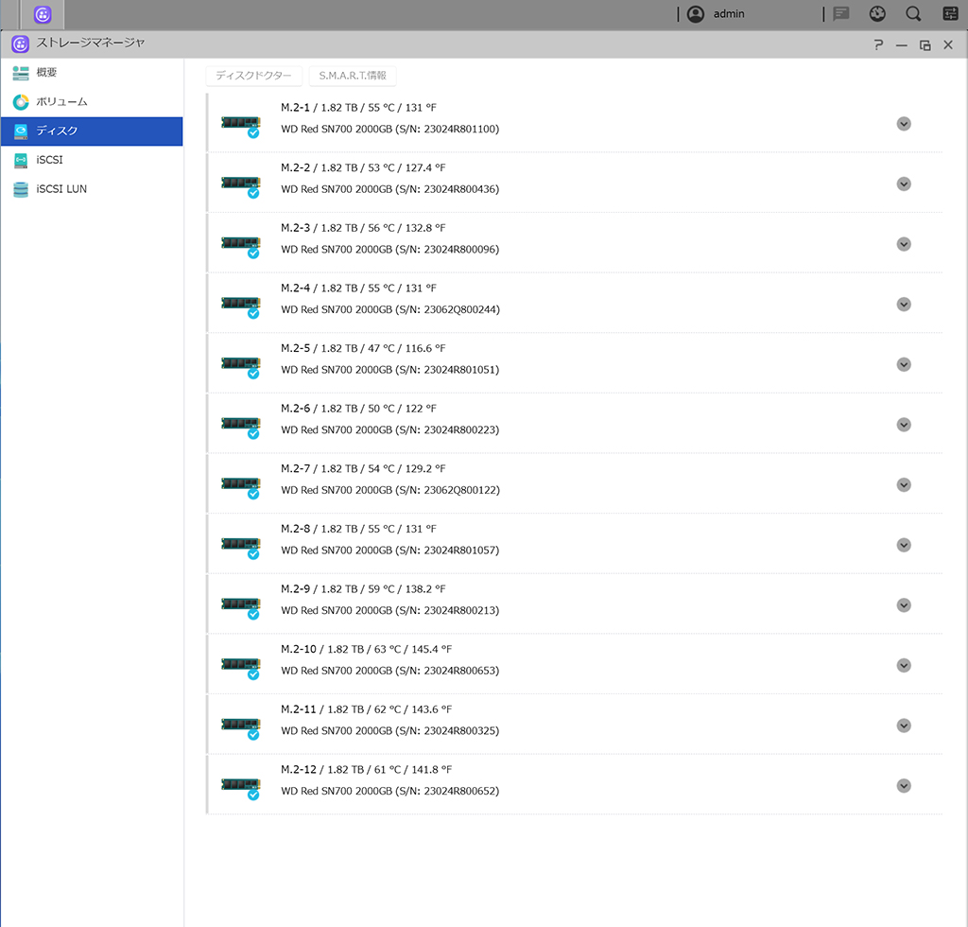Viewport: 968px width, 927px height.
Task: Click the iSCSI sidebar icon
Action: pos(21,161)
